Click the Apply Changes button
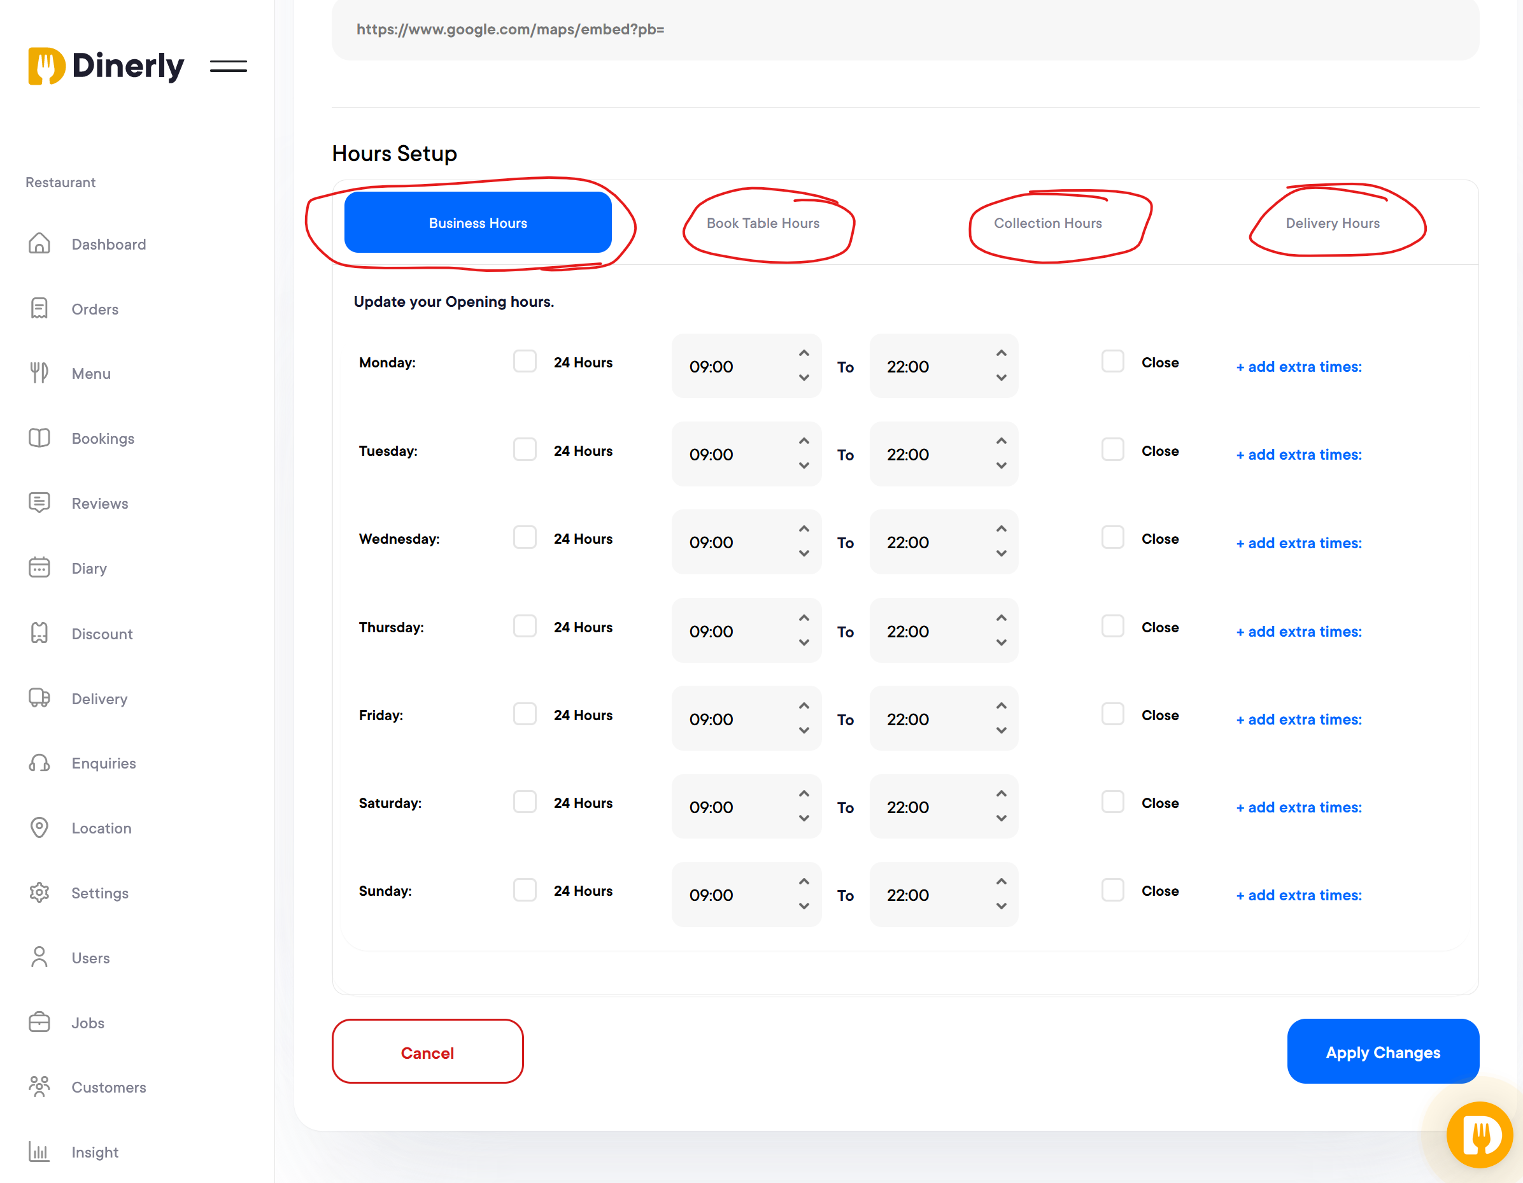 click(x=1383, y=1052)
